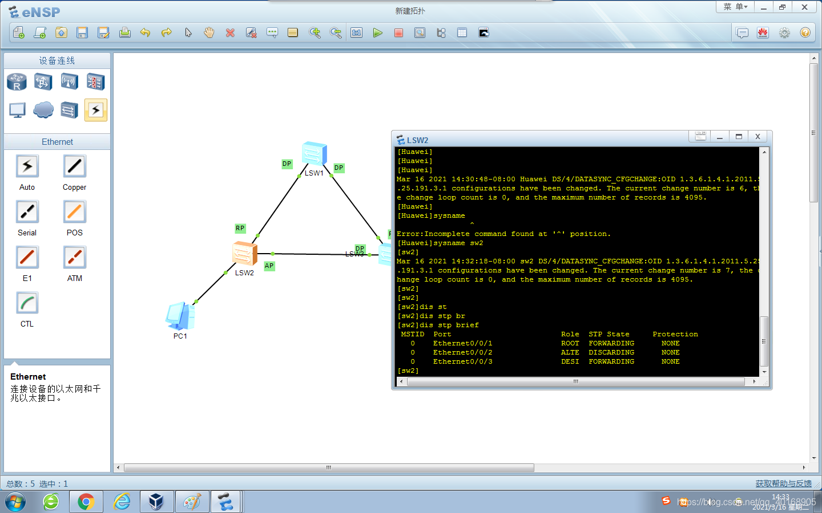Screen dimensions: 822x513
Task: Click the canvas horizontal scrollbar thumb
Action: 329,467
